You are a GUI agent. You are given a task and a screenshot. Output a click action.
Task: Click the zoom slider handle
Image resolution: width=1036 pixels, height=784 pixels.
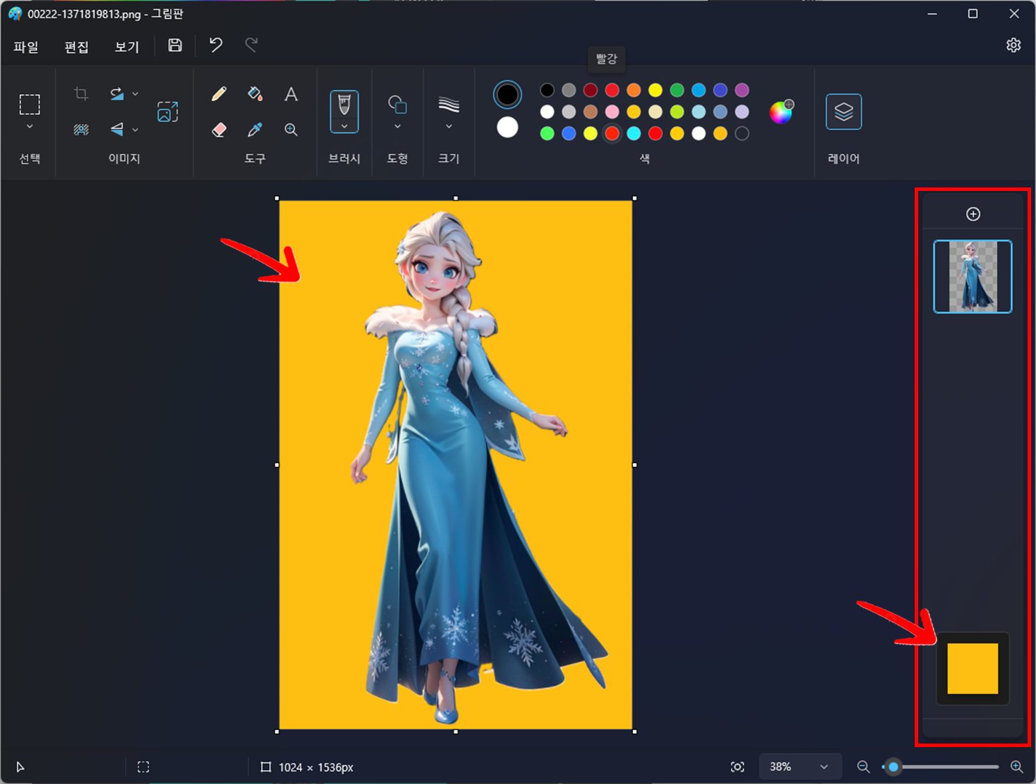893,767
